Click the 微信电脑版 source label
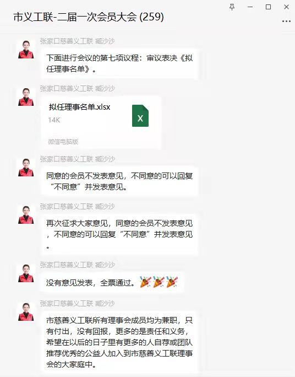Image resolution: width=295 pixels, height=377 pixels. tap(63, 142)
